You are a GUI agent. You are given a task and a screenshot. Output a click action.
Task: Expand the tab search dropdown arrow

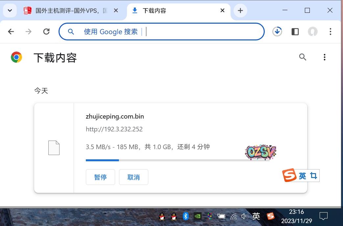(x=10, y=11)
